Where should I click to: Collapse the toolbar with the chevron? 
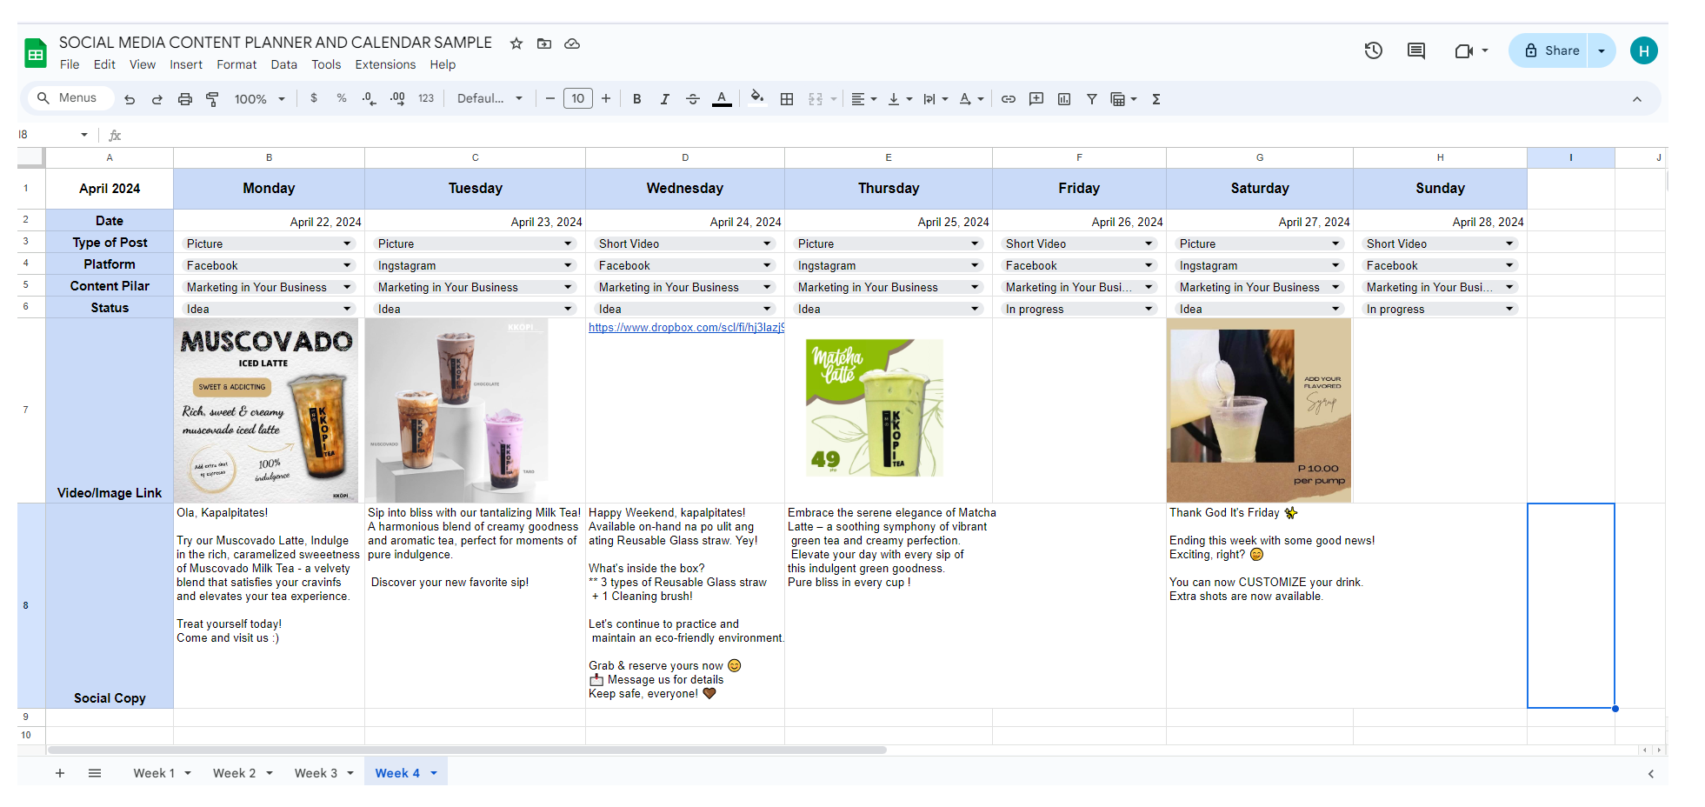point(1637,99)
